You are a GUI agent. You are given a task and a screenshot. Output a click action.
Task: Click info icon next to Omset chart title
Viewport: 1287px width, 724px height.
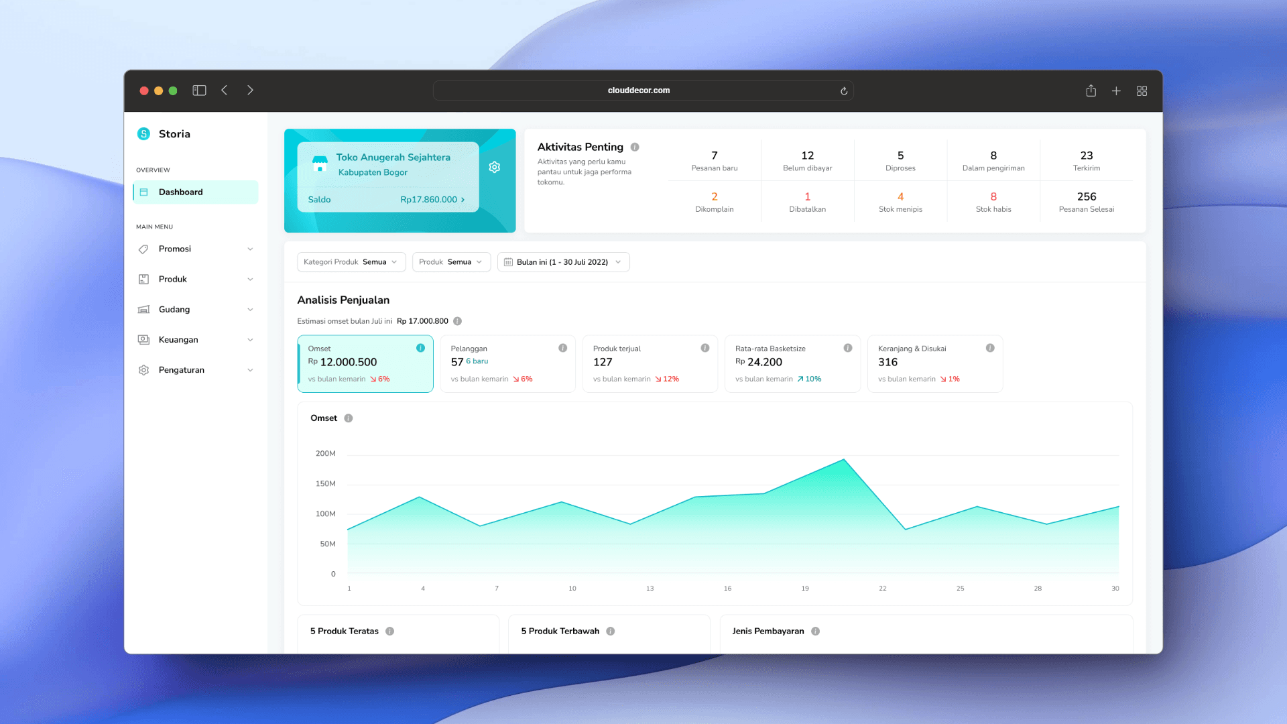[x=349, y=418]
